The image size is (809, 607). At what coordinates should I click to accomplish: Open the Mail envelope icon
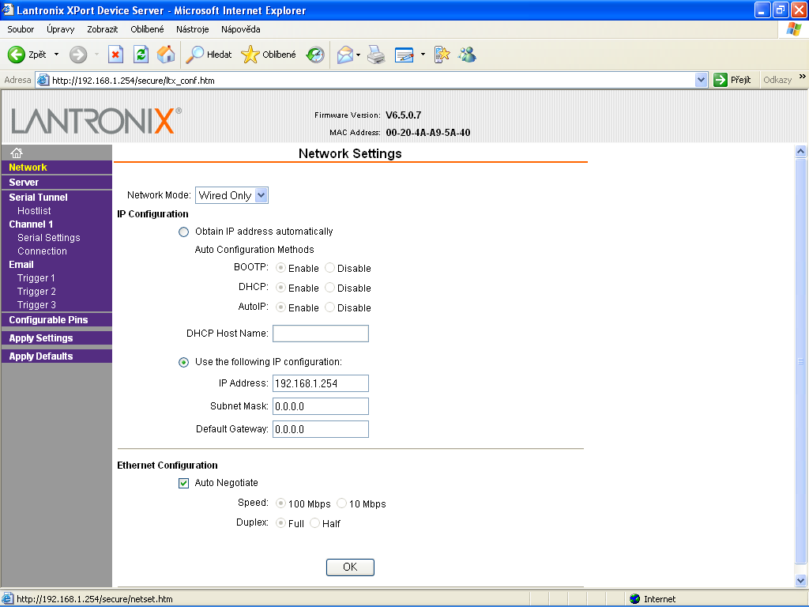pyautogui.click(x=344, y=55)
